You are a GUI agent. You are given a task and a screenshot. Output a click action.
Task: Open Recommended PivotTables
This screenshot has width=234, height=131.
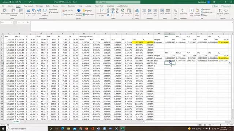click(x=13, y=12)
